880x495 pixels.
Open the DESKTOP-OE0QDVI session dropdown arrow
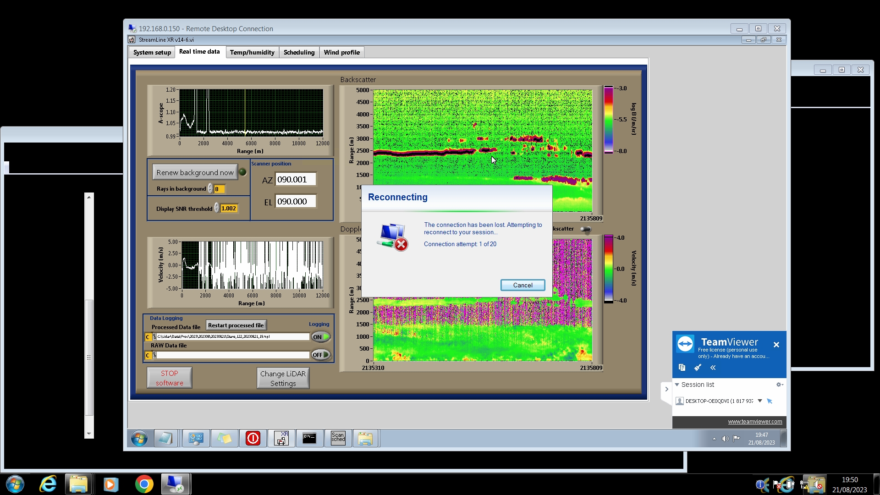point(760,401)
